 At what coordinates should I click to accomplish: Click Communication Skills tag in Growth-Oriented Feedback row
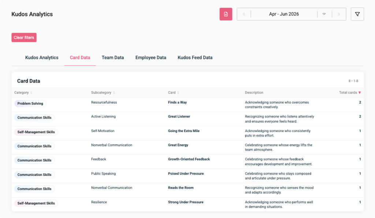[x=34, y=160]
